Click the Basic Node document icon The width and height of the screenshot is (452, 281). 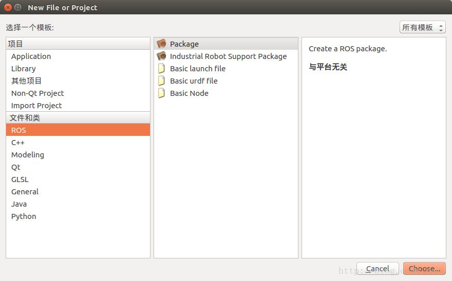[161, 93]
